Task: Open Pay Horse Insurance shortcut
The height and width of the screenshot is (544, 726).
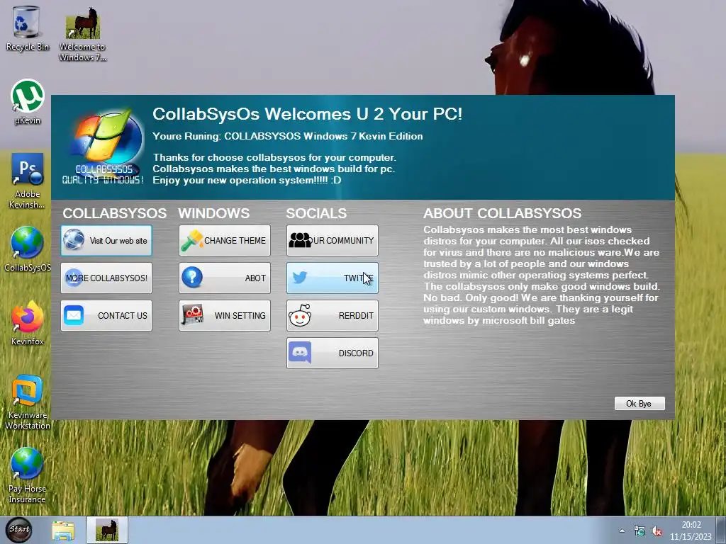Action: tap(28, 475)
